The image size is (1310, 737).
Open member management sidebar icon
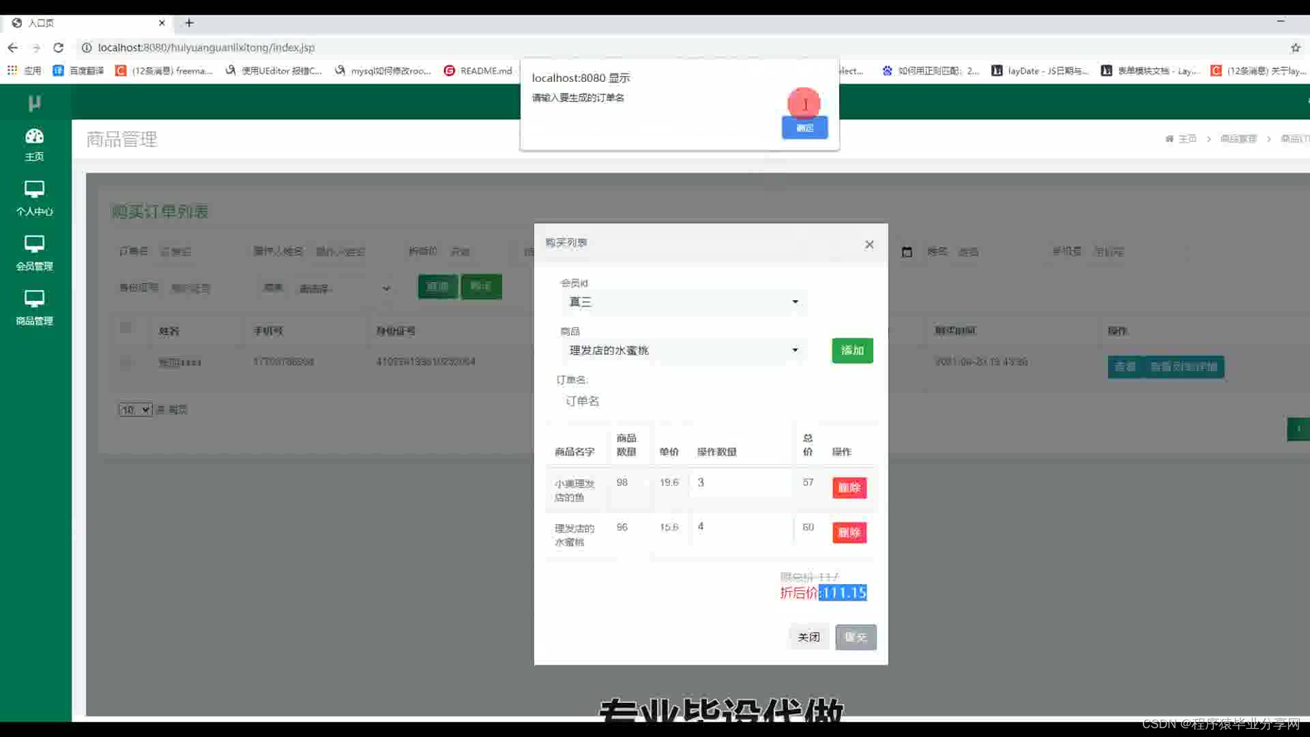coord(34,244)
